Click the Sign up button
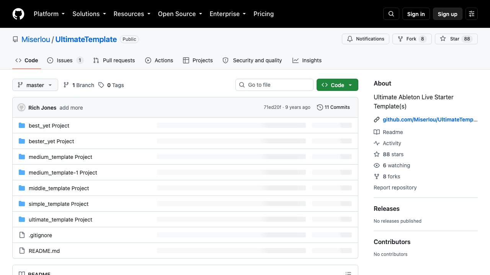Image resolution: width=490 pixels, height=275 pixels. pyautogui.click(x=448, y=14)
